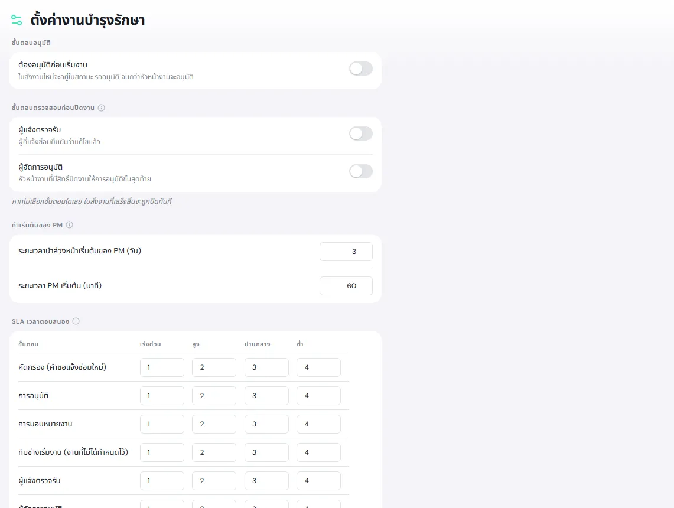Focus ปานกลาง field in การอนุมัติ SLA row
Viewport: 674px width, 508px height.
pos(266,396)
